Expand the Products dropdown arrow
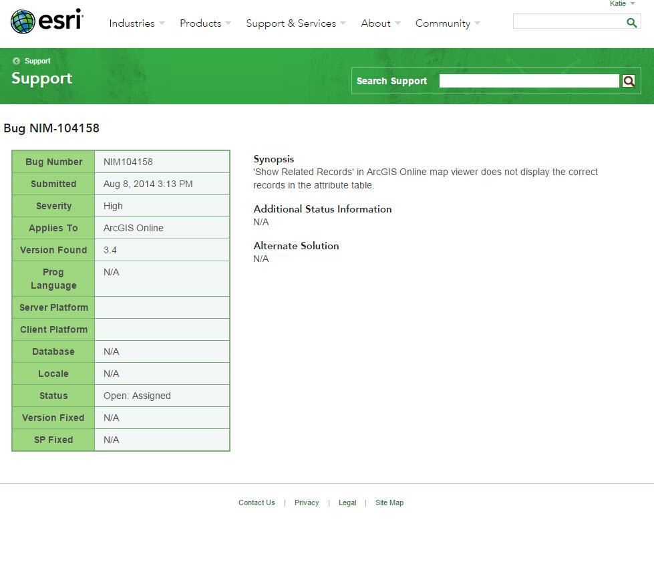654x574 pixels. (x=228, y=23)
